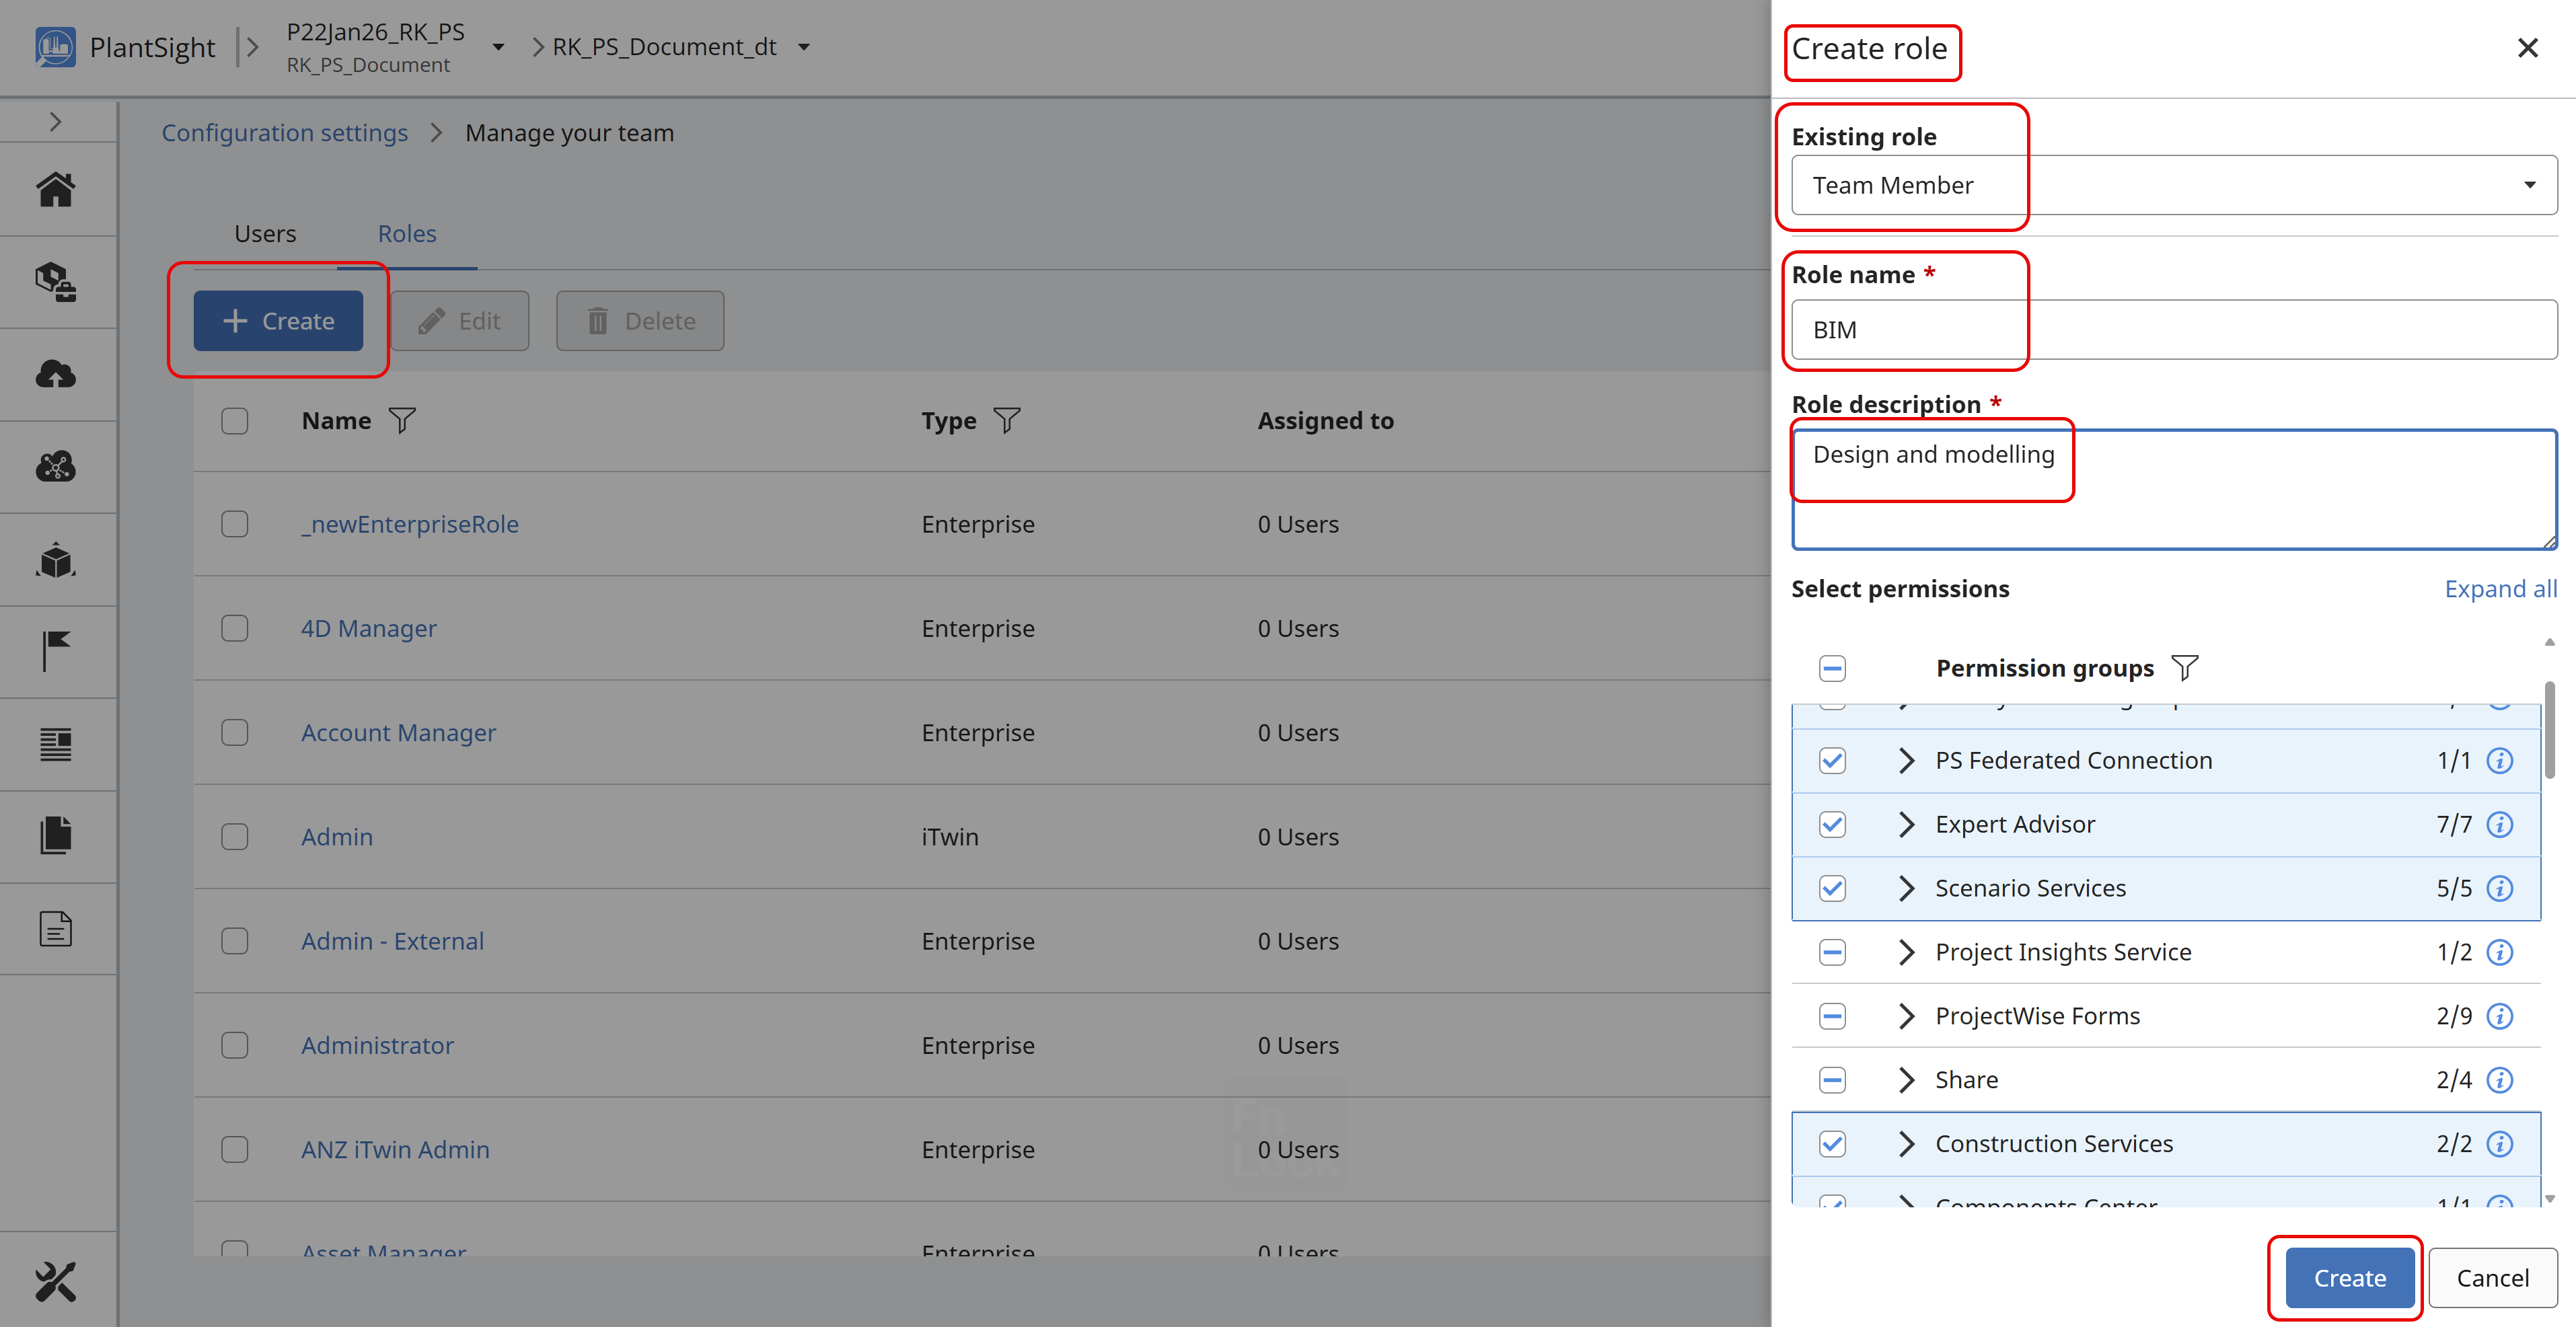Image resolution: width=2576 pixels, height=1327 pixels.
Task: Click the flag icon in sidebar
Action: click(x=56, y=651)
